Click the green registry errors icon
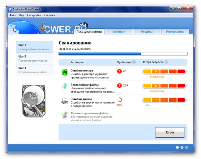This screenshot has width=201, height=159. pos(64,72)
